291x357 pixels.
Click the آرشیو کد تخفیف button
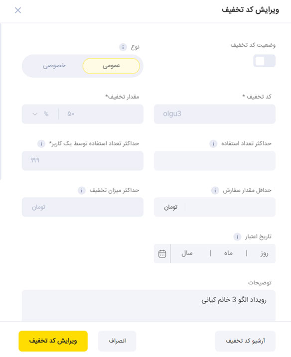246,341
